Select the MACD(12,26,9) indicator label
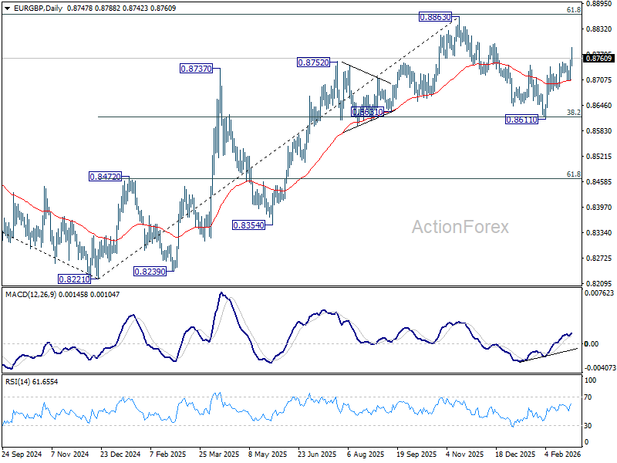This screenshot has width=617, height=463. point(32,295)
